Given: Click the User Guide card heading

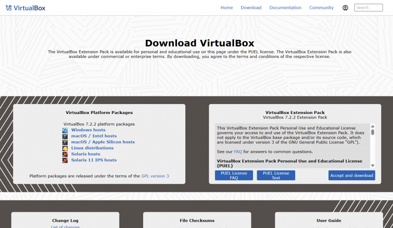Looking at the screenshot, I should pos(329,220).
